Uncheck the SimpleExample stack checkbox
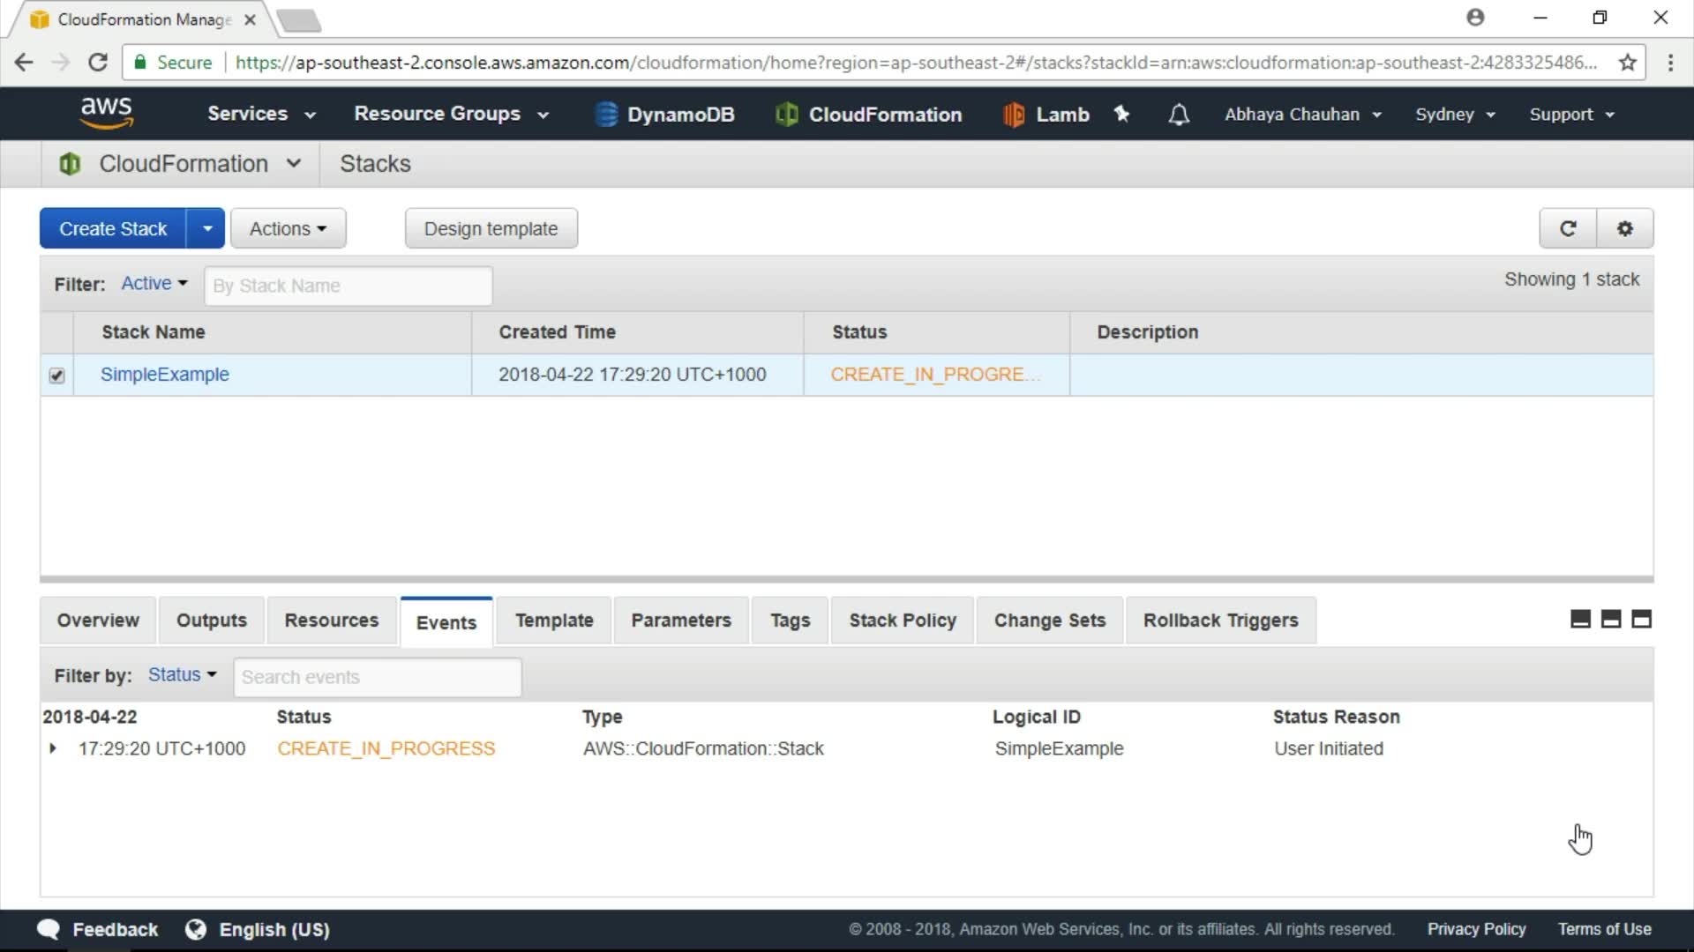1694x952 pixels. click(56, 376)
